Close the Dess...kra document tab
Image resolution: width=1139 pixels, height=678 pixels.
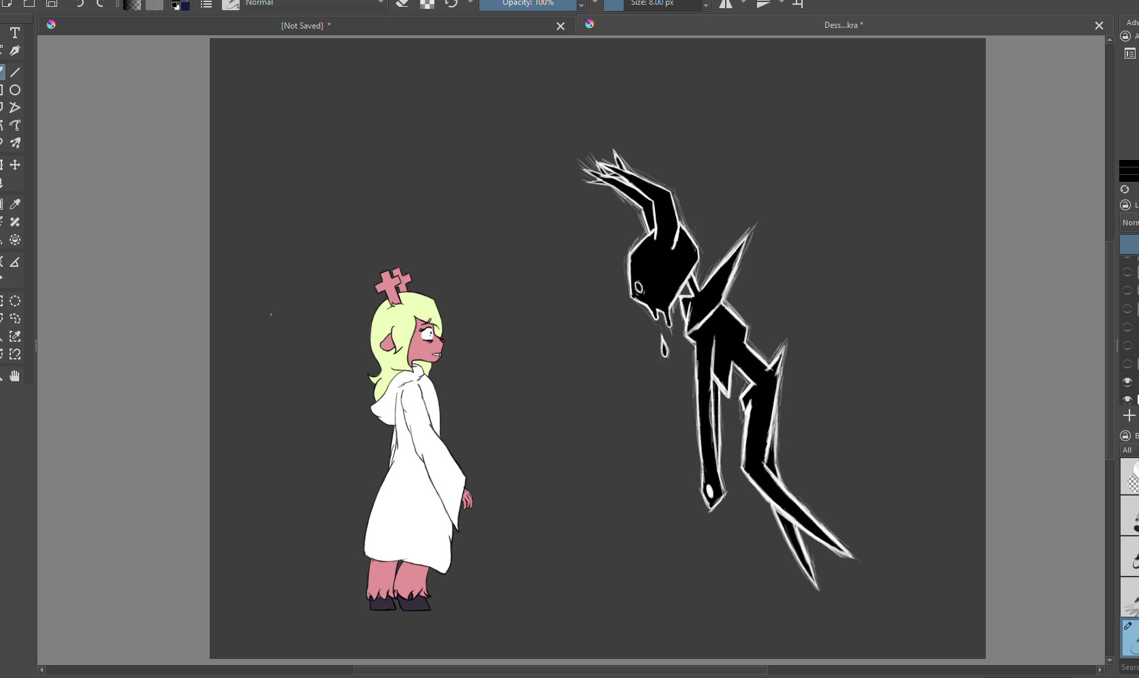1099,26
